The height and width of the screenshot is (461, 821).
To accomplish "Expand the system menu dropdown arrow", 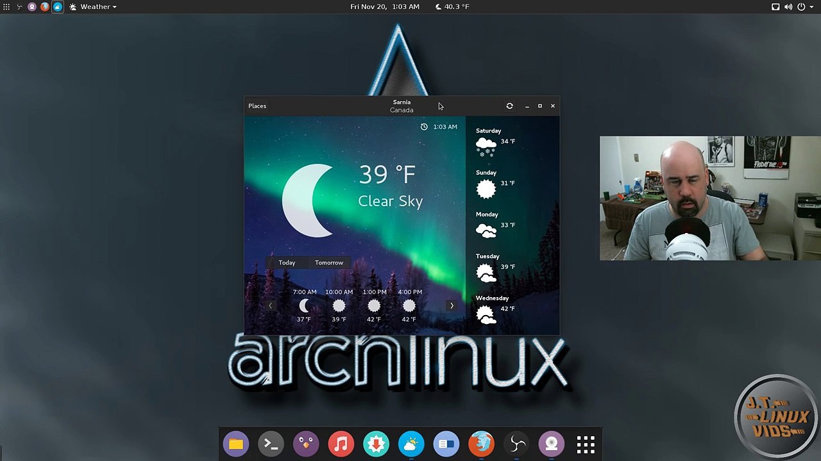I will coord(811,7).
